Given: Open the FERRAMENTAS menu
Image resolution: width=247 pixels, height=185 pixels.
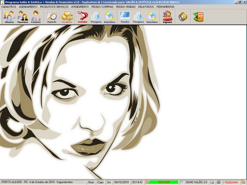Looking at the screenshot, I should pos(165,7).
